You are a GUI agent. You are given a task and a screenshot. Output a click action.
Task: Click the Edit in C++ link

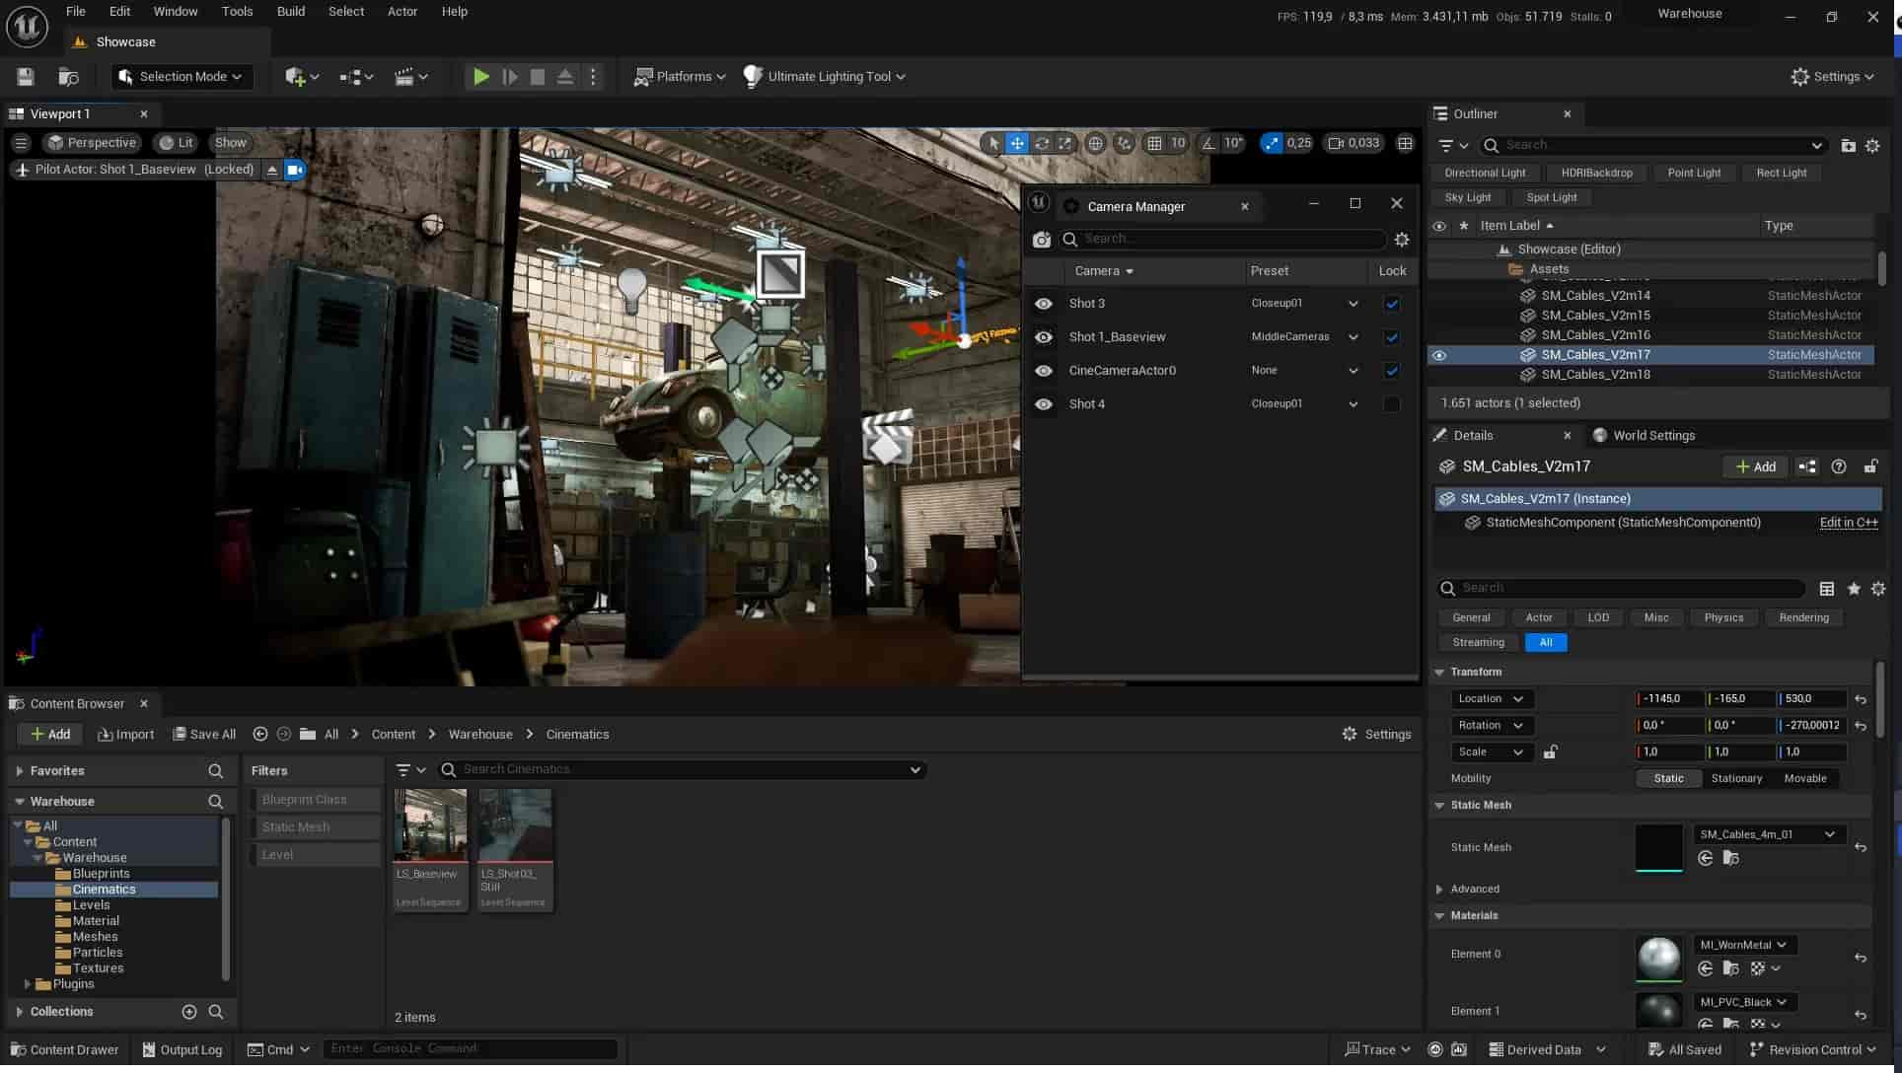[1848, 523]
